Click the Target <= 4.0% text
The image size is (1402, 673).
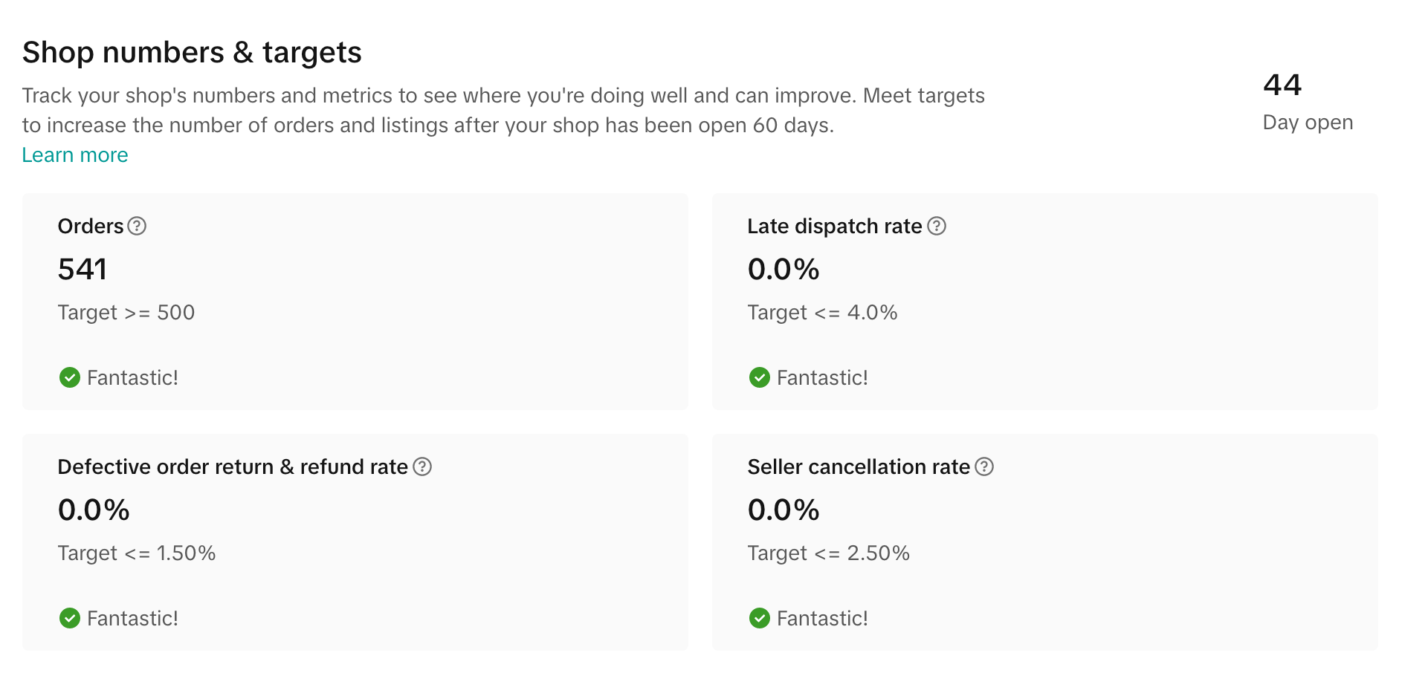(822, 313)
